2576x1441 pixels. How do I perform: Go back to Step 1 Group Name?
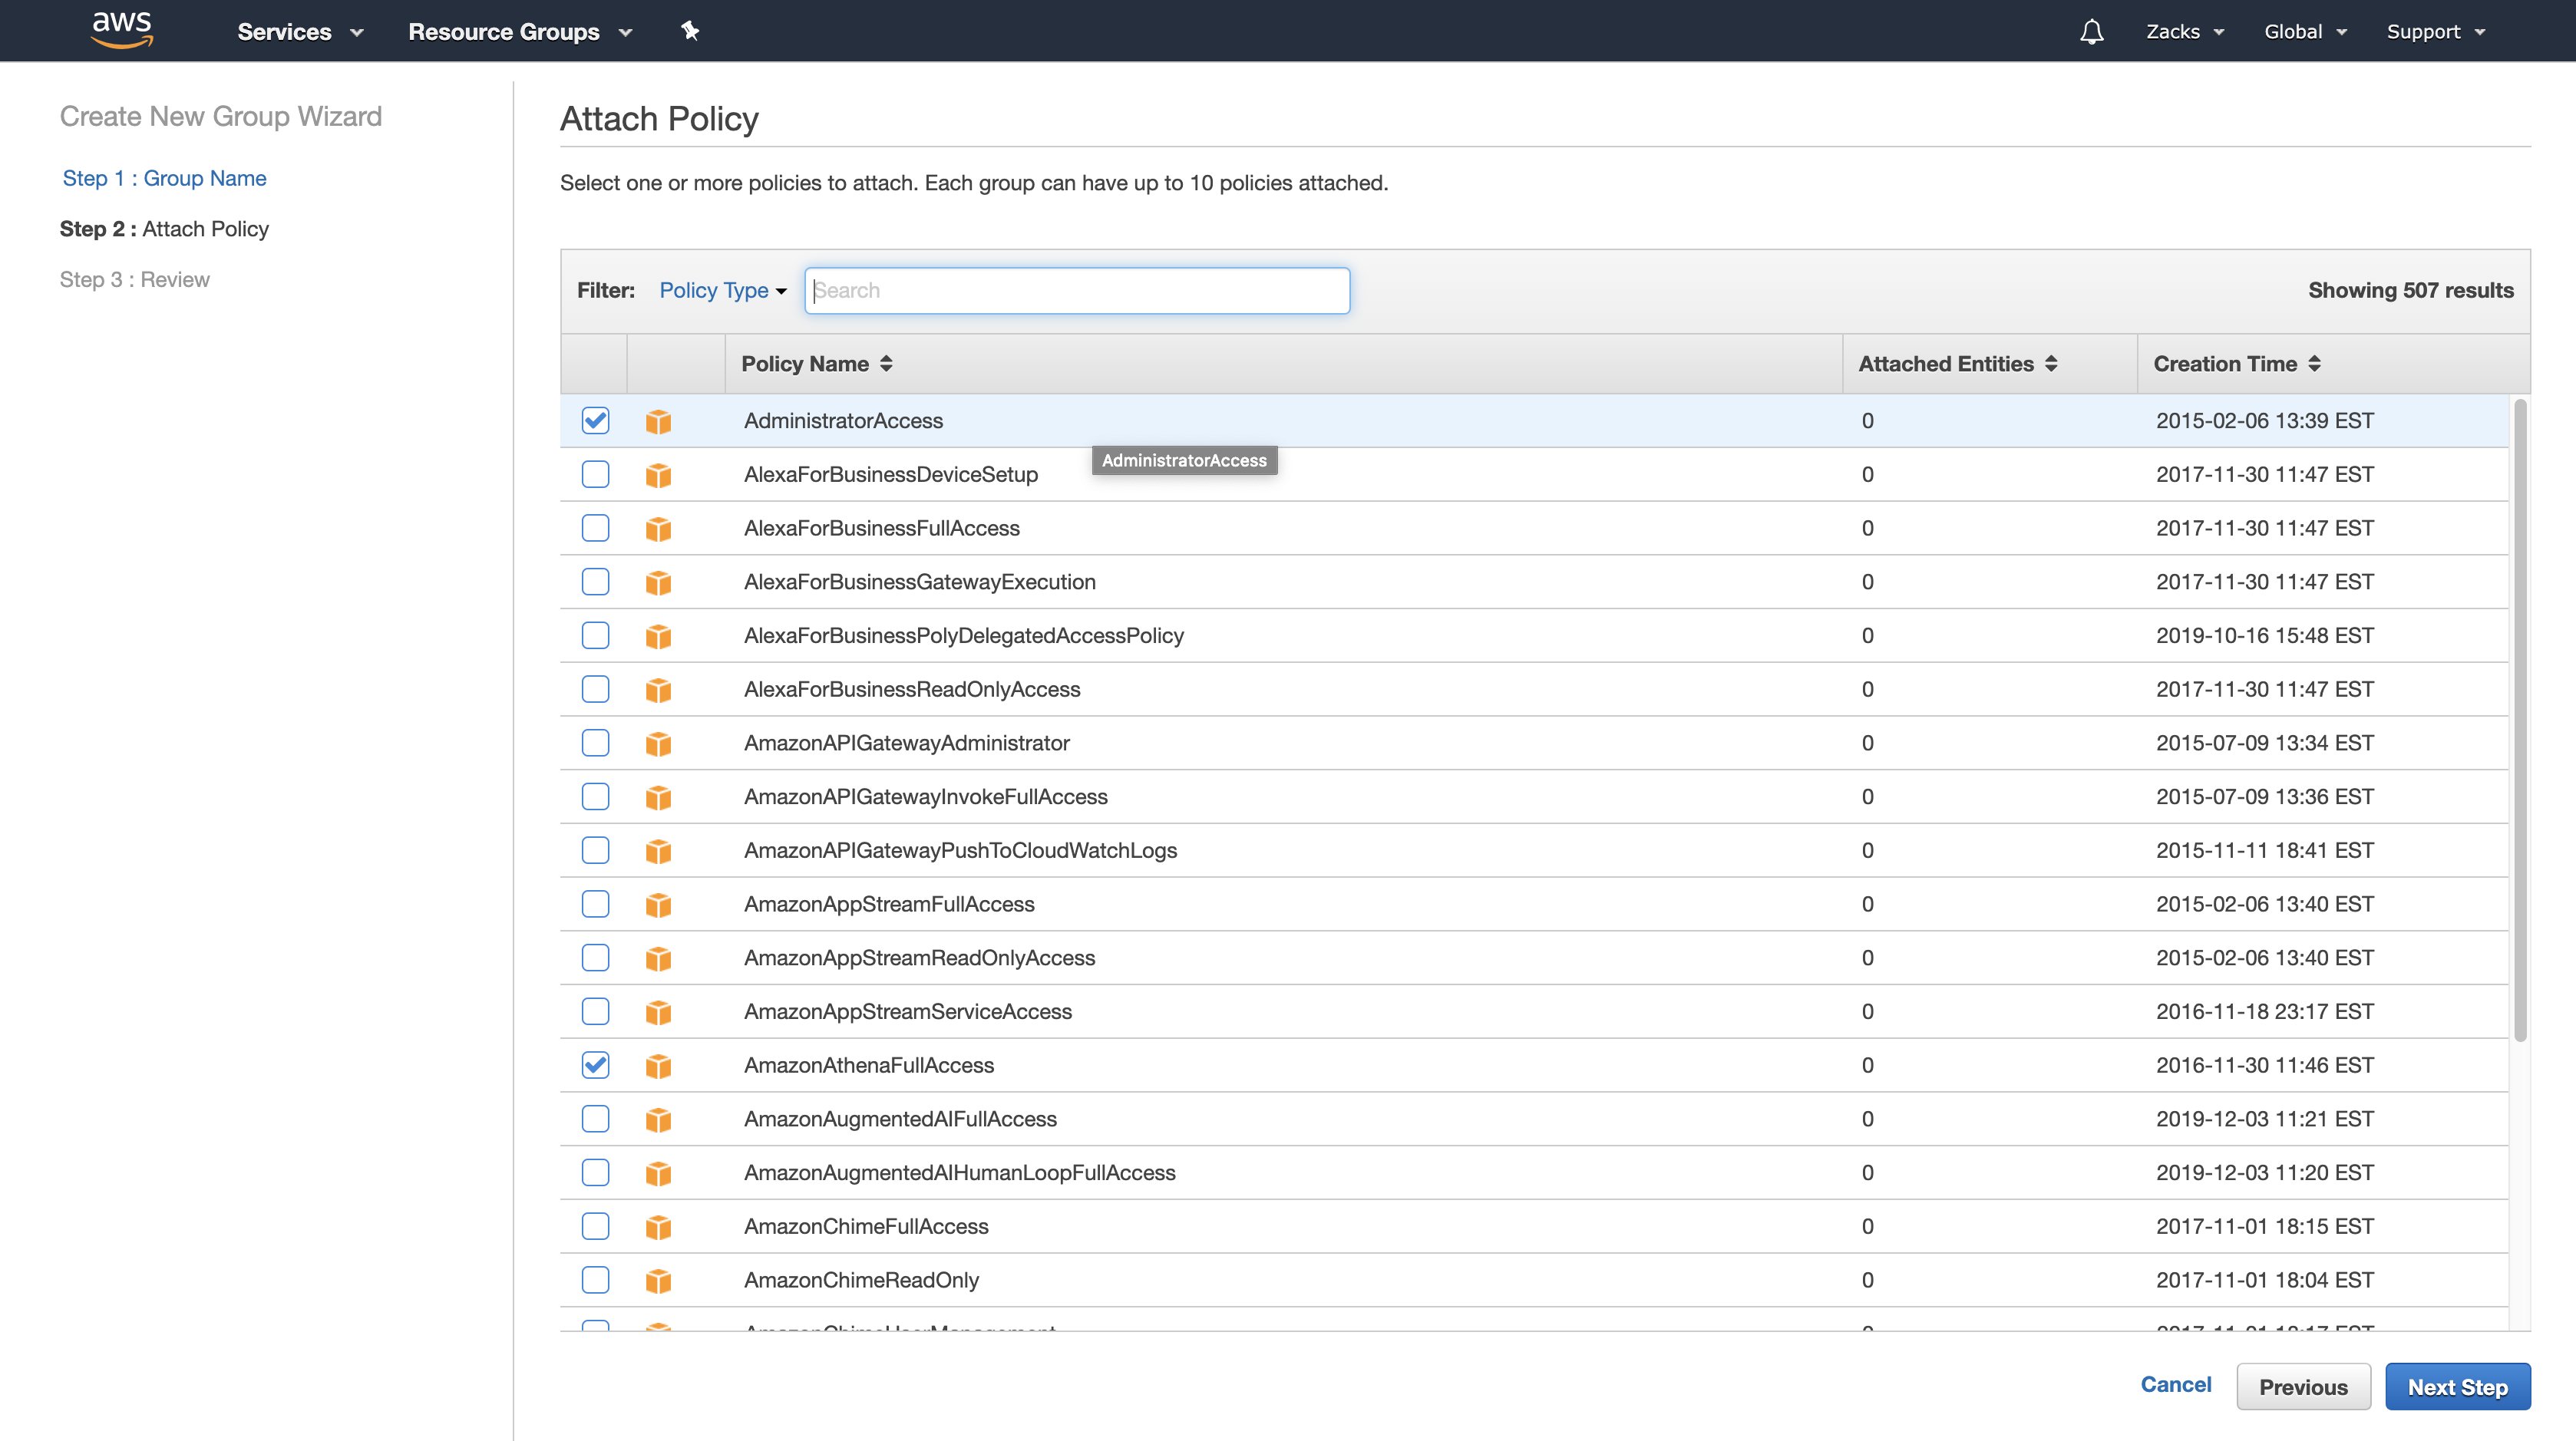click(164, 178)
